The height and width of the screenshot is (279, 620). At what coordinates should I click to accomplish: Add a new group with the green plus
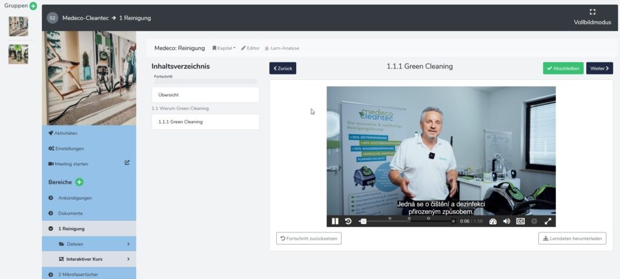click(33, 6)
